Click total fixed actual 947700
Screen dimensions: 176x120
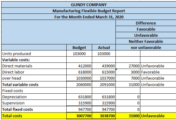(104, 109)
